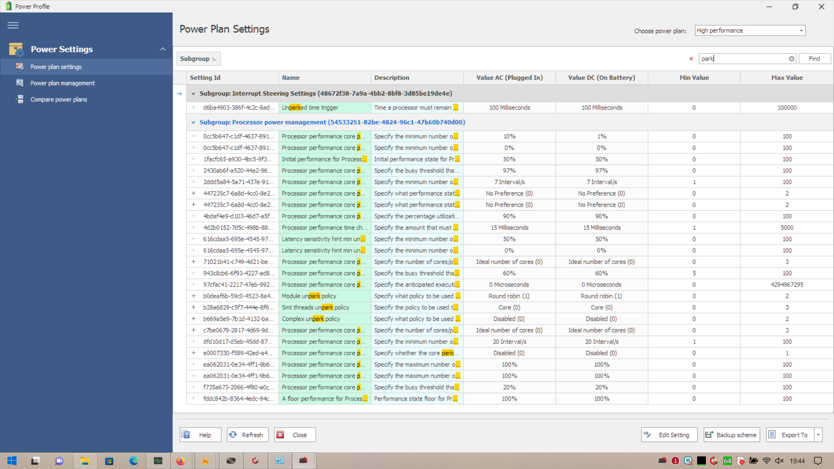Viewport: 834px width, 469px height.
Task: Click the Help button's book icon
Action: click(x=186, y=435)
